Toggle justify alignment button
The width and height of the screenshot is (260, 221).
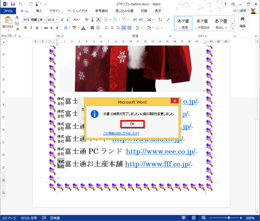pos(124,28)
